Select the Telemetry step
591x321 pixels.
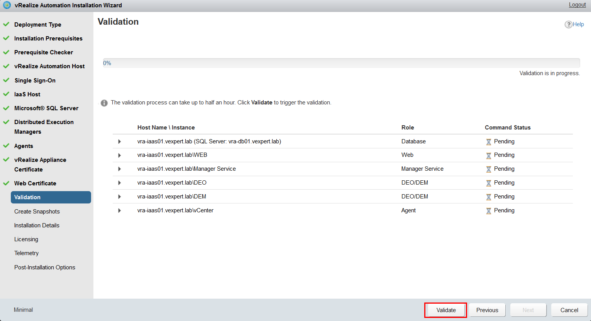coord(27,253)
